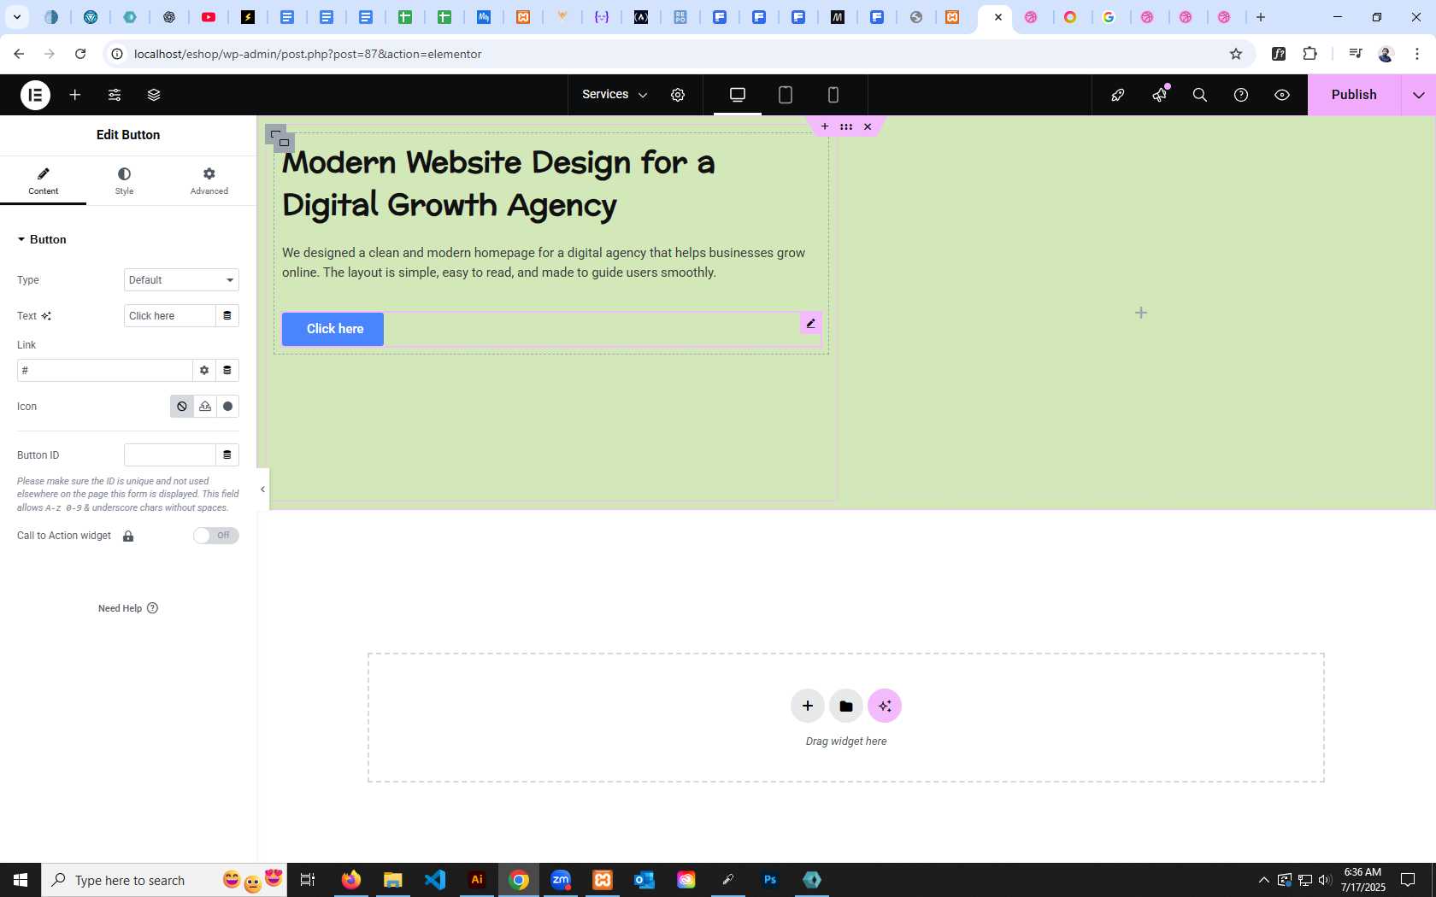The height and width of the screenshot is (897, 1436).
Task: Open the system tray hidden icons chevron
Action: [x=1264, y=880]
